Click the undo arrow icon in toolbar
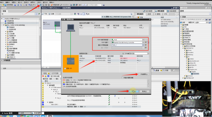The width and height of the screenshot is (212, 117). coord(29,5)
